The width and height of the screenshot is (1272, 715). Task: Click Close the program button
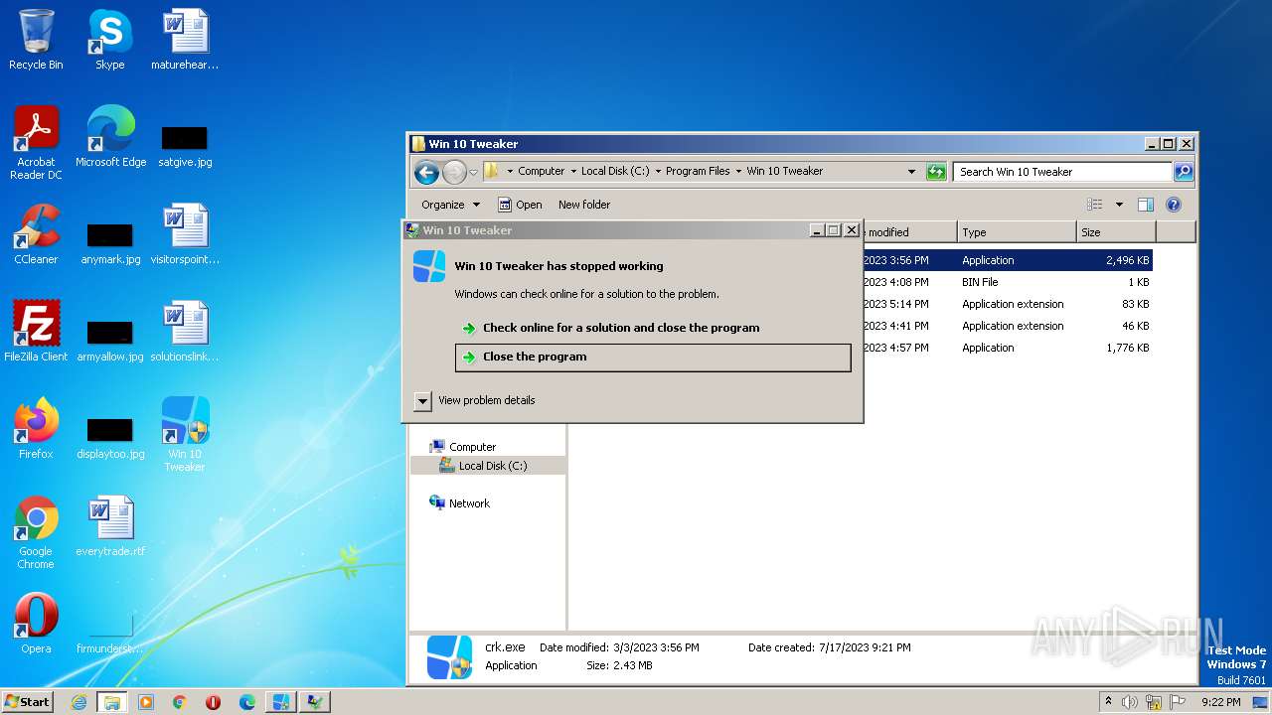[653, 357]
